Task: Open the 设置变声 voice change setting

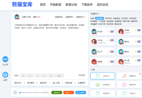Action: [x=80, y=17]
